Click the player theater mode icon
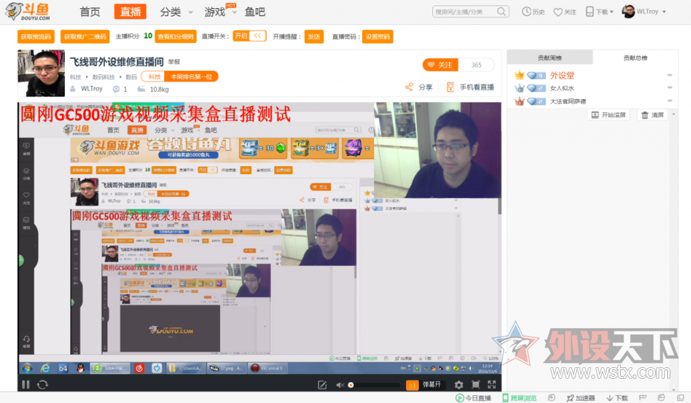The height and width of the screenshot is (403, 691). point(476,385)
